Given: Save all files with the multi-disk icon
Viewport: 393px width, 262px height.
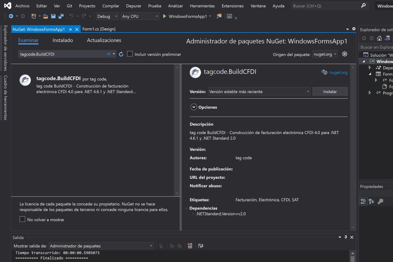Looking at the screenshot, I should click(61, 16).
